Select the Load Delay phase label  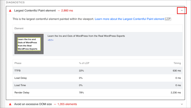tap(21, 78)
